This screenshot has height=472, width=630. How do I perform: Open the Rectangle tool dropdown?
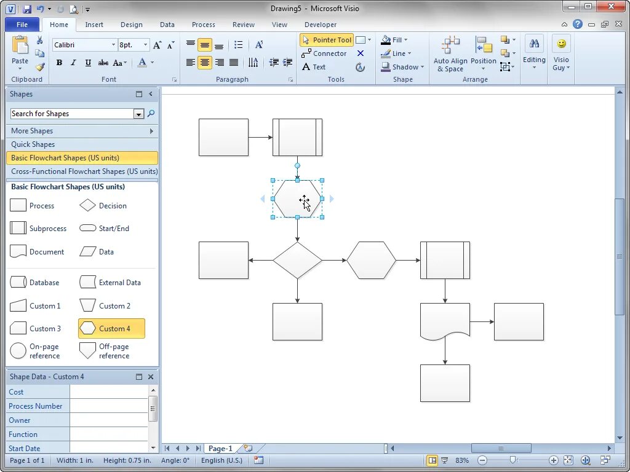369,40
